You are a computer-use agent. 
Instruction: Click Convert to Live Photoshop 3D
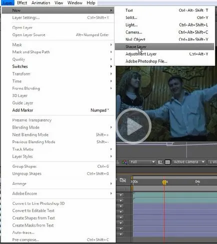(x=58, y=203)
